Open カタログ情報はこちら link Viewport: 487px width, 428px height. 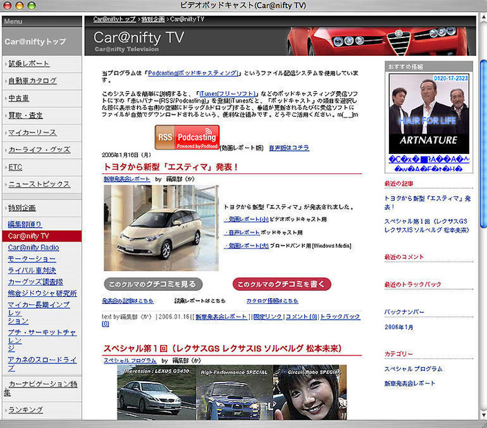coord(272,301)
